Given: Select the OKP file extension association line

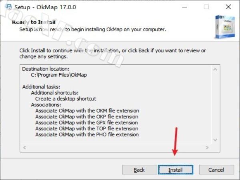Looking at the screenshot, I should [x=87, y=117].
